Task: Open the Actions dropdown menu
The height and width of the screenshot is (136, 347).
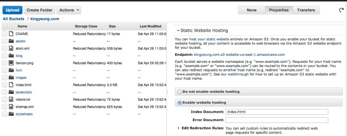Action: tap(69, 10)
